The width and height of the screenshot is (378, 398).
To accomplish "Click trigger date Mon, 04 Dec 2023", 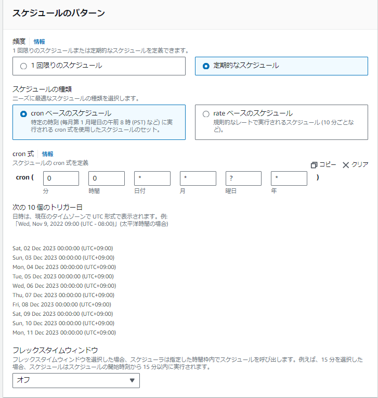I will pyautogui.click(x=64, y=267).
